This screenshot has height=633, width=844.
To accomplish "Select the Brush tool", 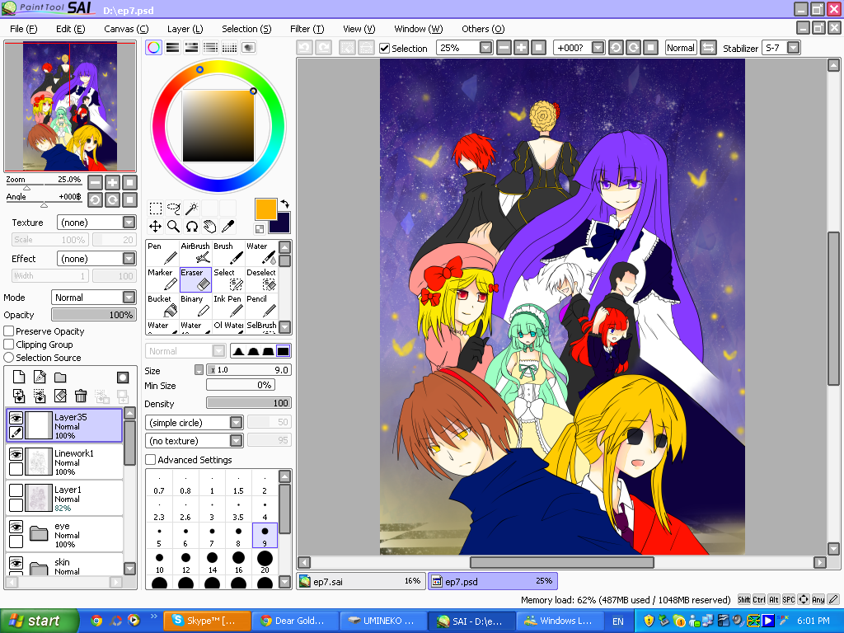I will [228, 253].
